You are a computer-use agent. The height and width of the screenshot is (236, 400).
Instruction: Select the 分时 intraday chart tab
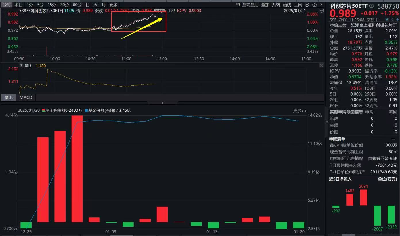pos(7,5)
